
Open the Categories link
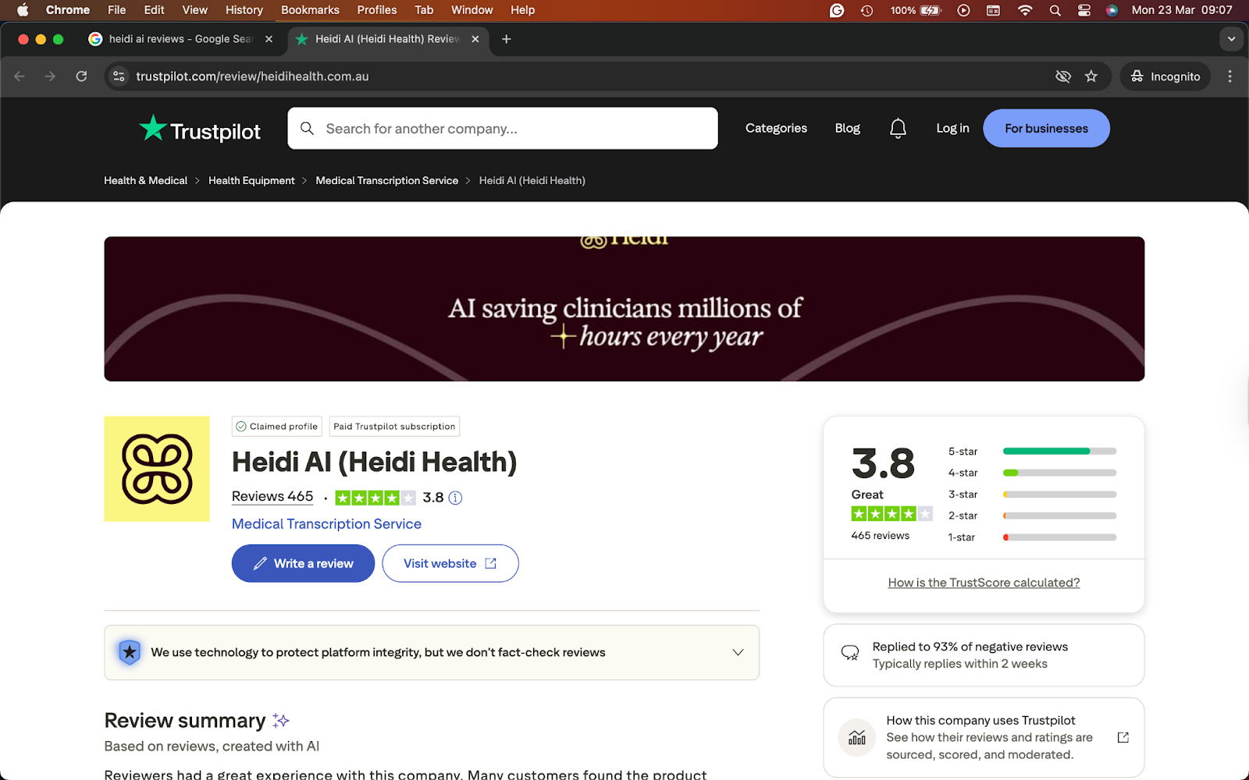tap(776, 128)
